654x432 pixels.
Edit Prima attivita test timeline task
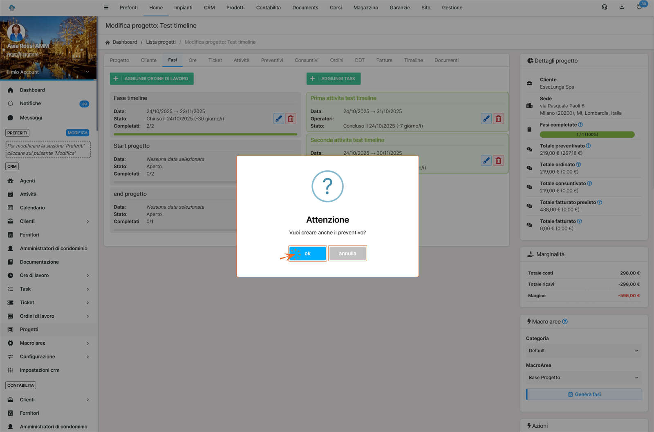(x=486, y=119)
